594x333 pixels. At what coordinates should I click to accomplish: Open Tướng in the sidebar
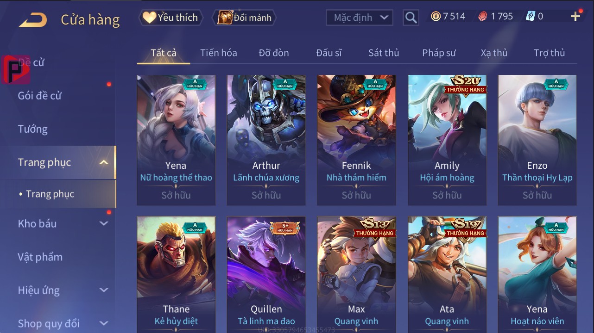tap(32, 129)
